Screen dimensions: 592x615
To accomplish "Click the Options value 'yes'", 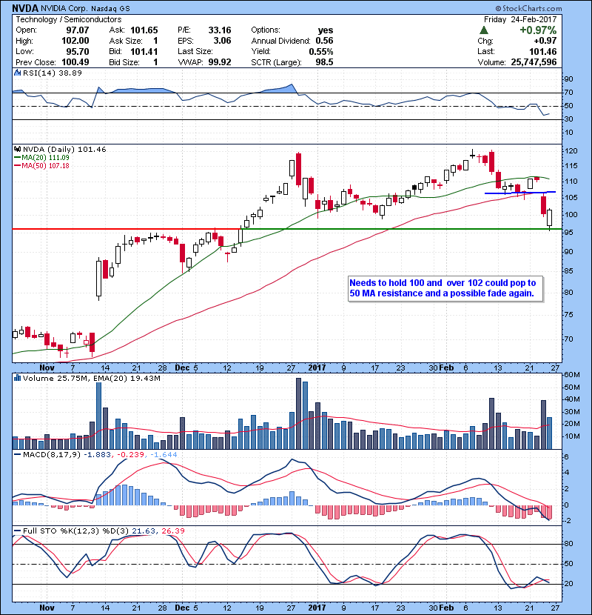I will (326, 30).
